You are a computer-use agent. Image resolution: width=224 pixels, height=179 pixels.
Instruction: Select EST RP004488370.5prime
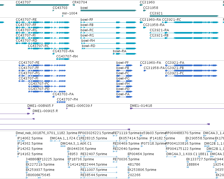(166, 136)
